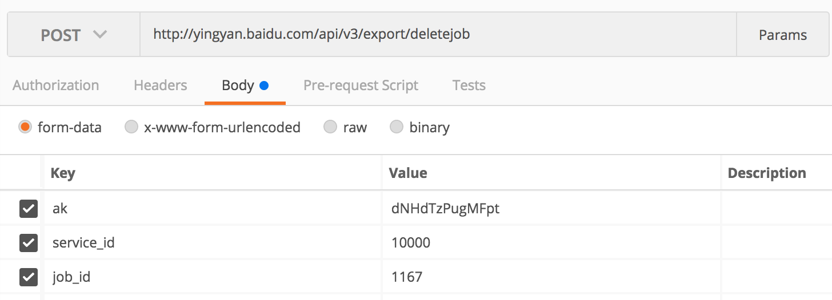Open the POST method dropdown
Screen dimensions: 832x300
pyautogui.click(x=73, y=35)
